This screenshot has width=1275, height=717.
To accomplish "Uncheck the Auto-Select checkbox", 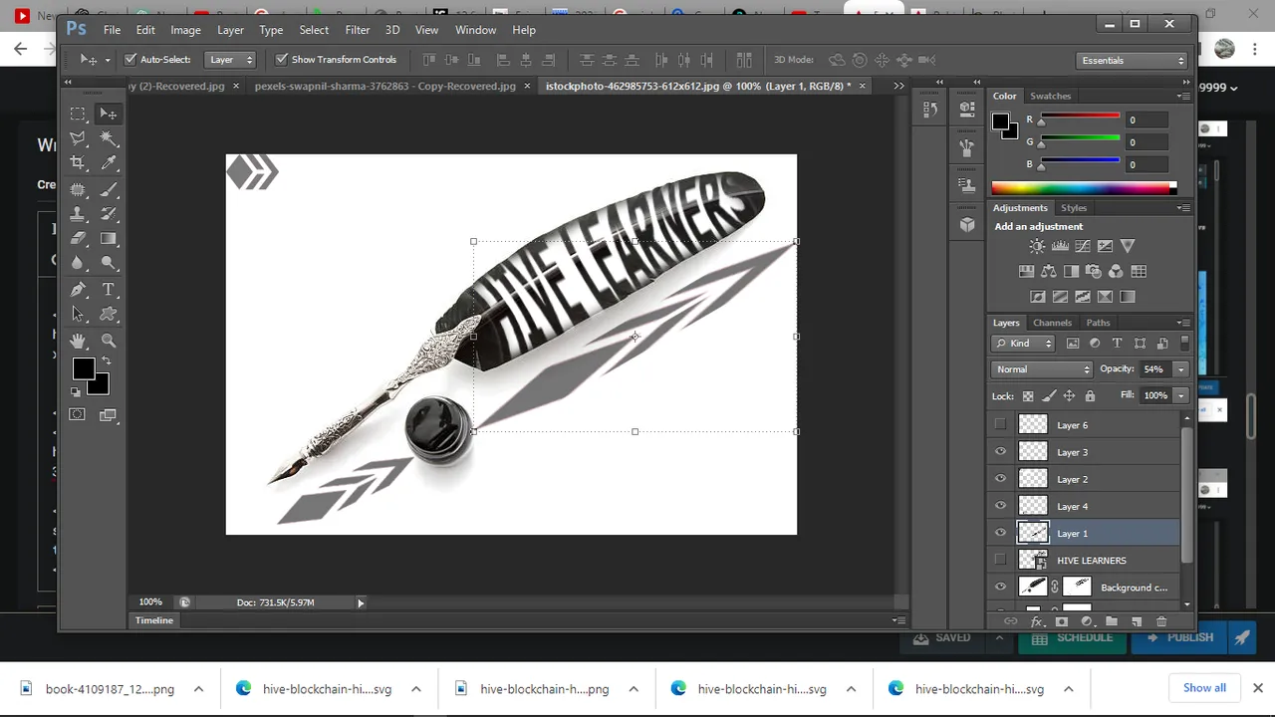I will pyautogui.click(x=129, y=60).
